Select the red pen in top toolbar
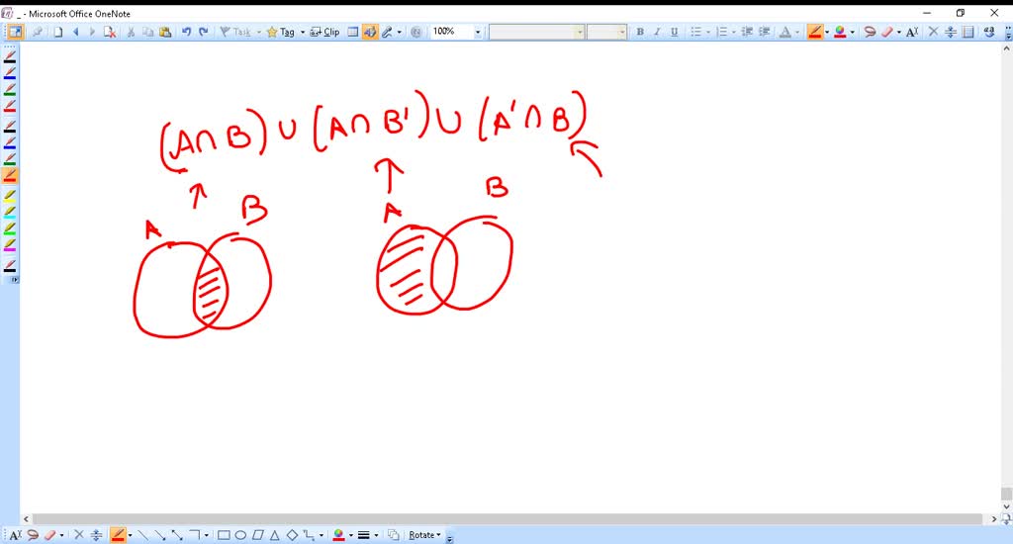This screenshot has height=544, width=1013. (815, 32)
